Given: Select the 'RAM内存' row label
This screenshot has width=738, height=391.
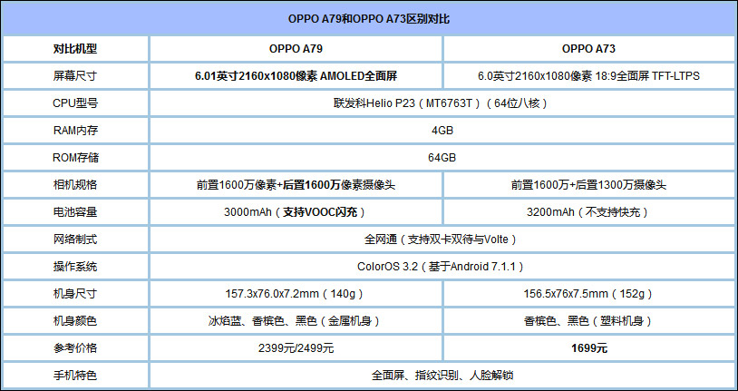Looking at the screenshot, I should (75, 131).
